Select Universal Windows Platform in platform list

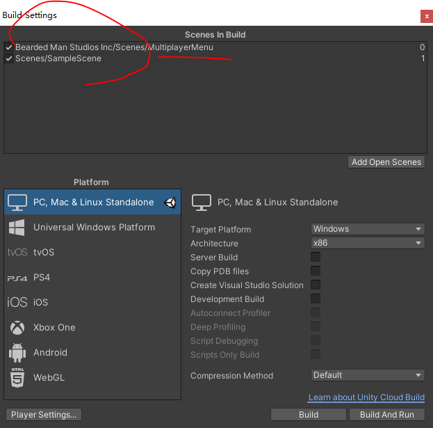tap(92, 228)
